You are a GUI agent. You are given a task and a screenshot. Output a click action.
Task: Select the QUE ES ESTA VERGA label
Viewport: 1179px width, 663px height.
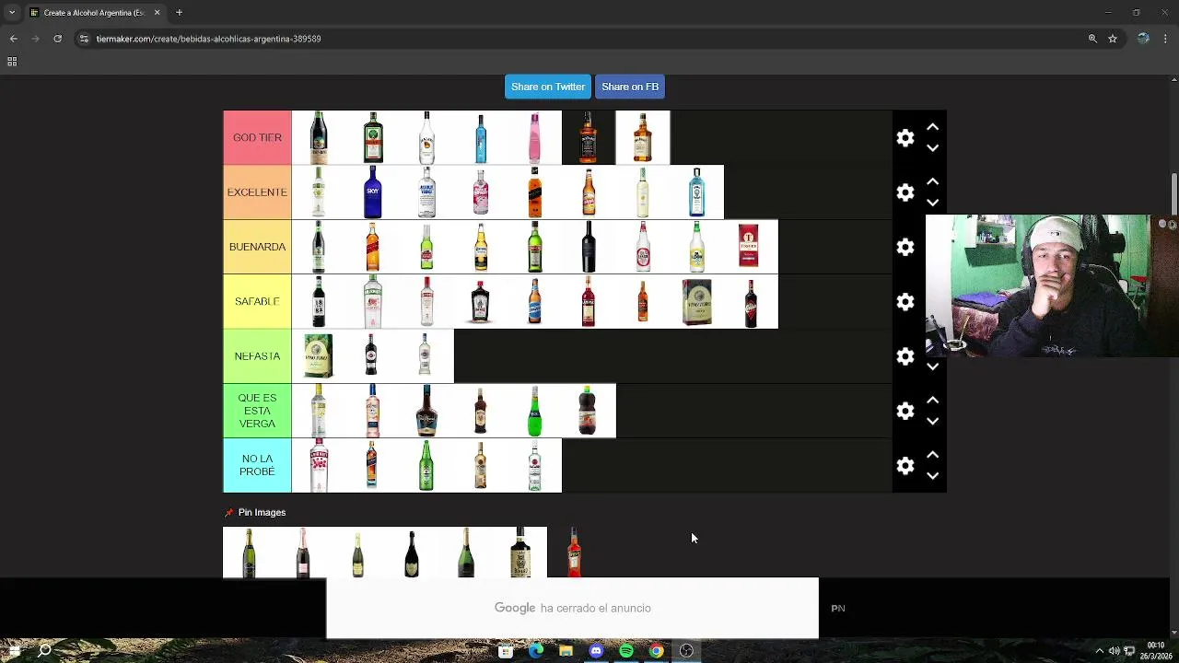(257, 411)
